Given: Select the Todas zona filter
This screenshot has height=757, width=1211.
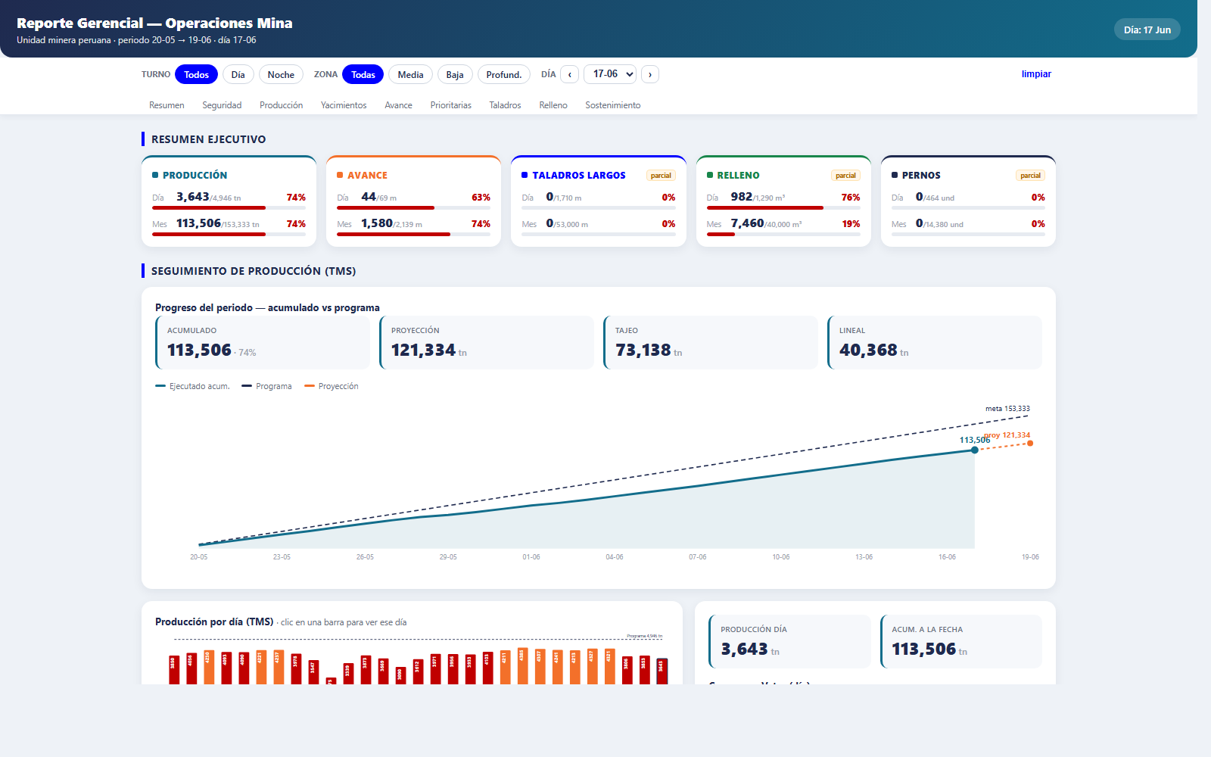Looking at the screenshot, I should pyautogui.click(x=363, y=74).
